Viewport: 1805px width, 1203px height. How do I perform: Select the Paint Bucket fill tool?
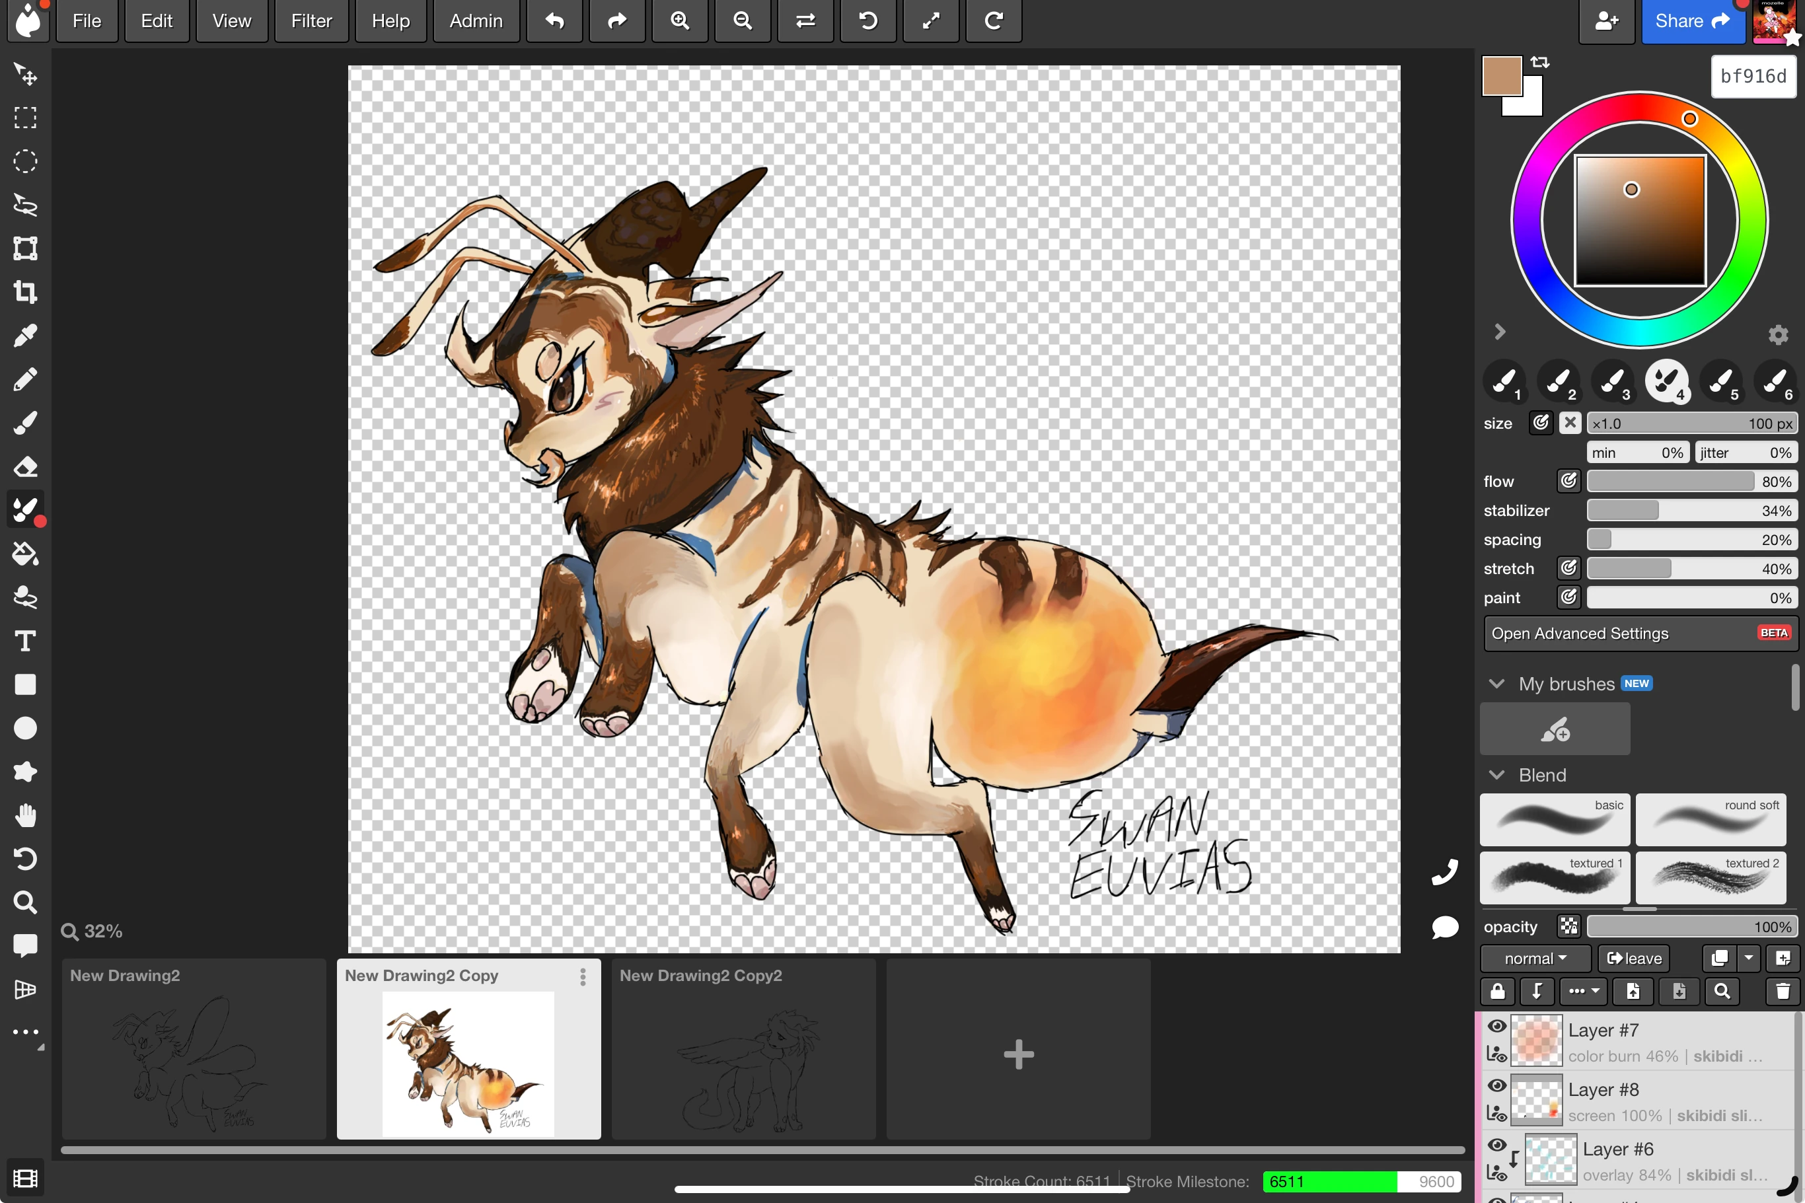[25, 553]
